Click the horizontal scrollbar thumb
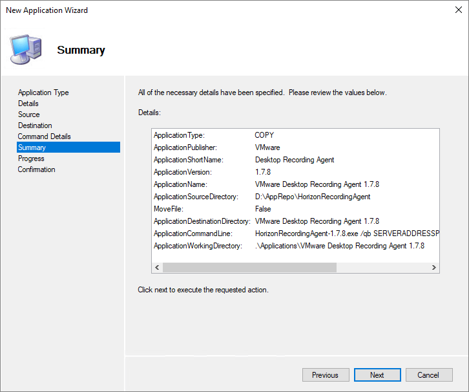 point(249,268)
